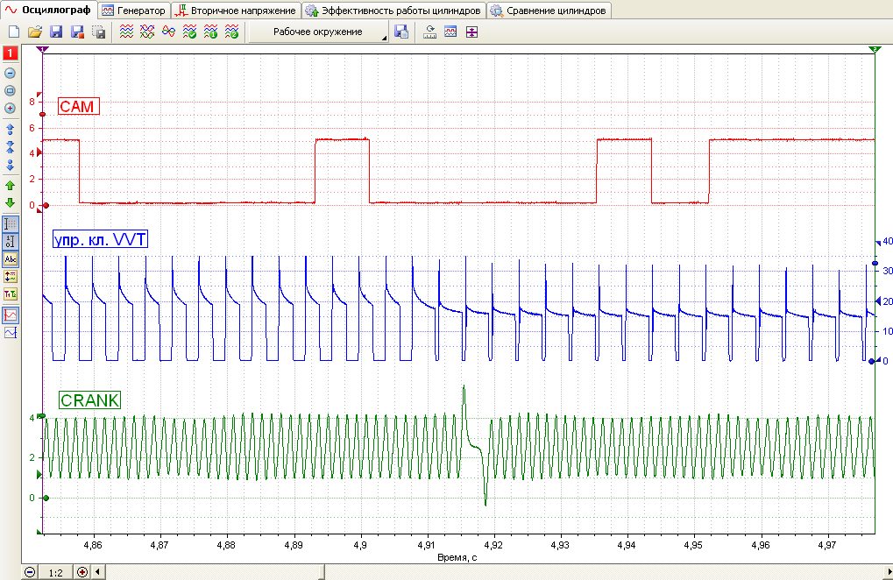Reset vertical zoom with the square circle icon
Viewport: 893px width, 580px height.
(x=11, y=90)
